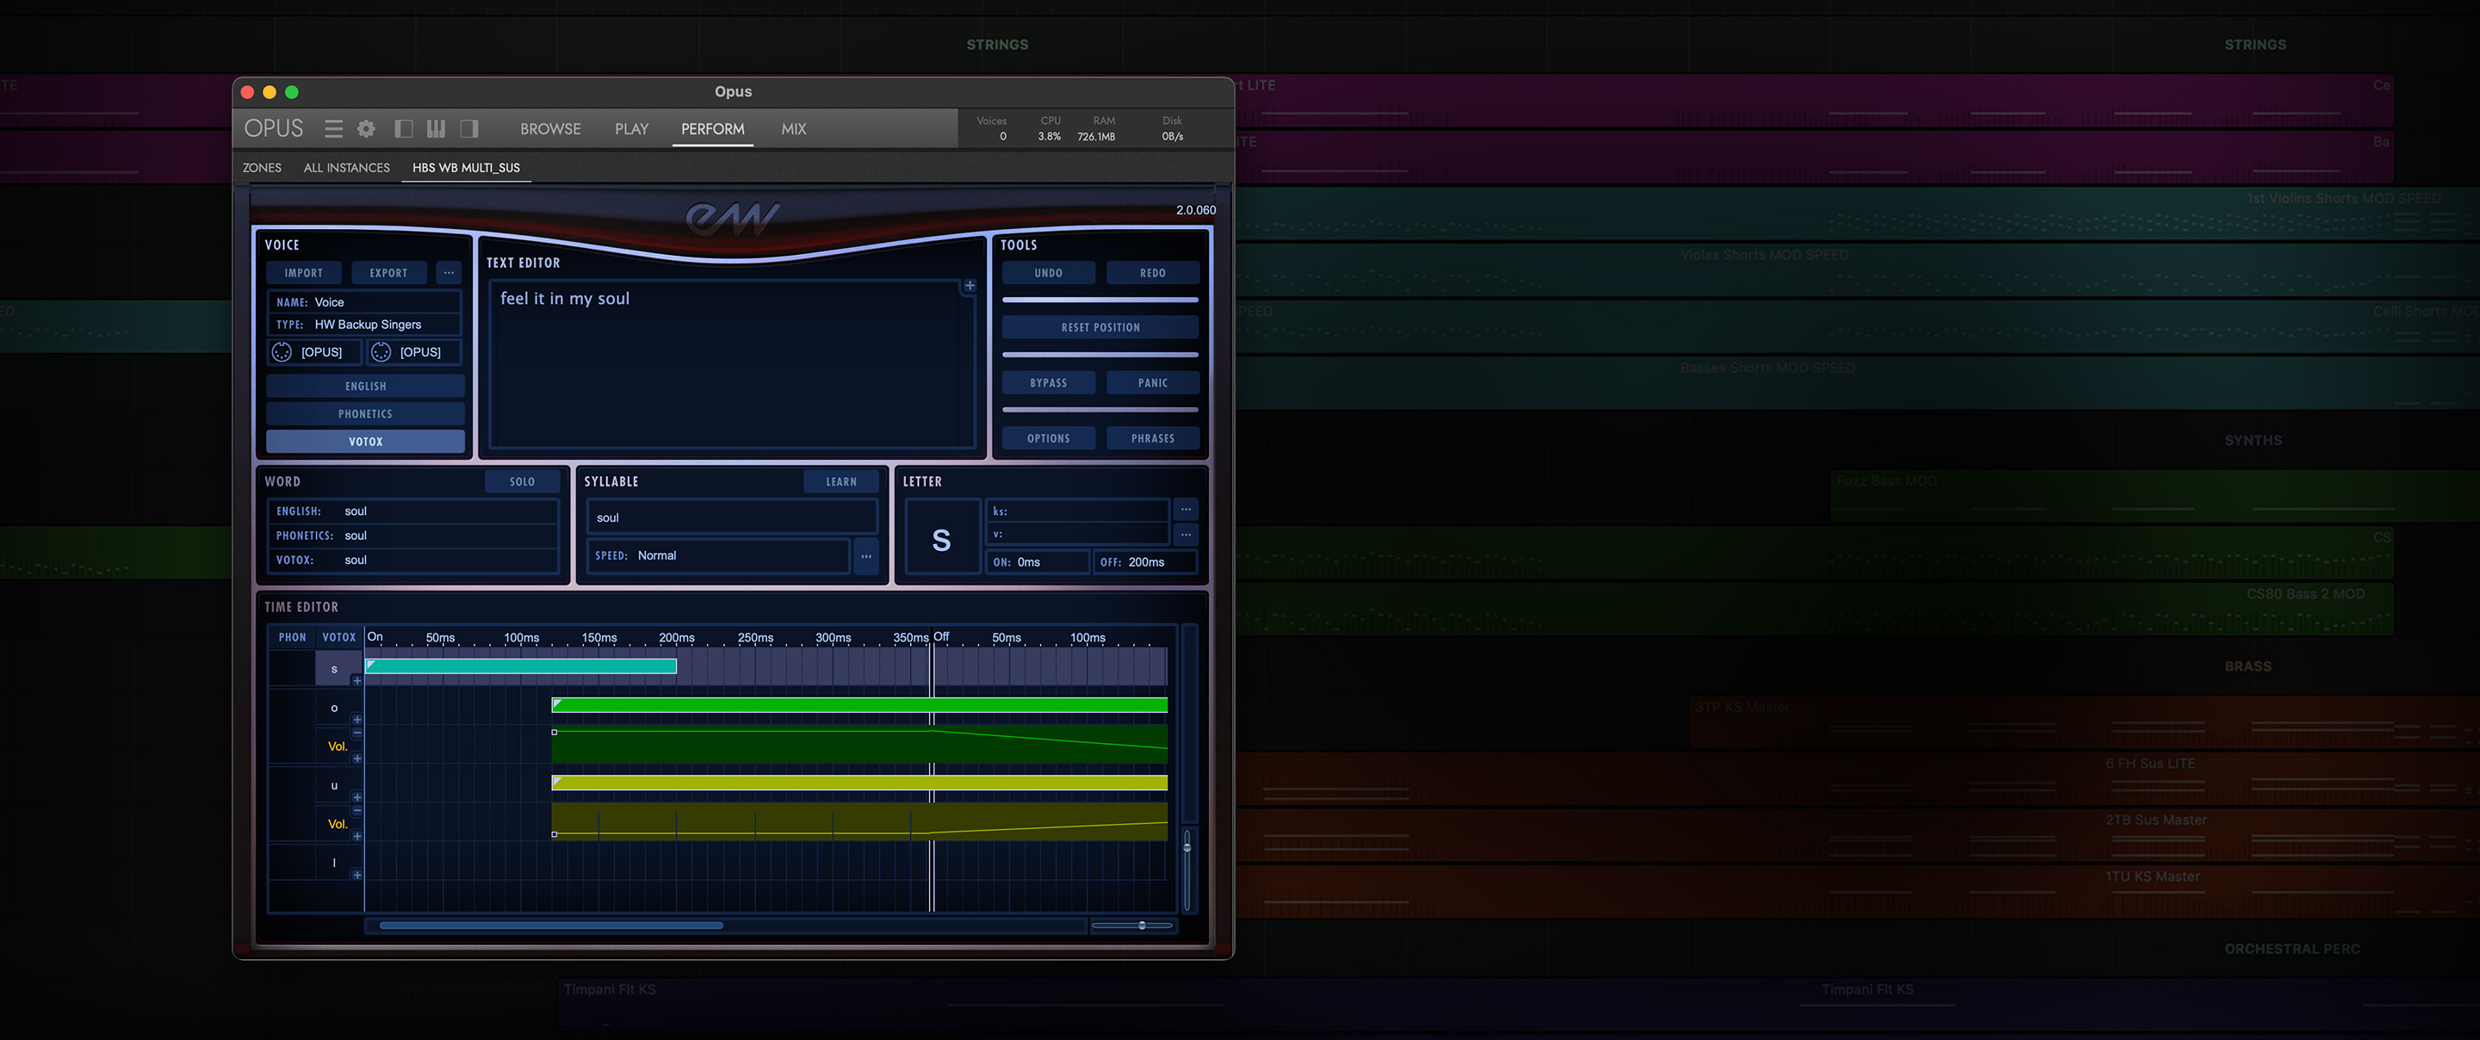Click the Phrases button in Tools
This screenshot has height=1040, width=2480.
1151,439
